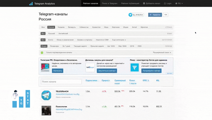Click the рекламы label in ad block
Screen dimensions: 212x120
pos(169,73)
